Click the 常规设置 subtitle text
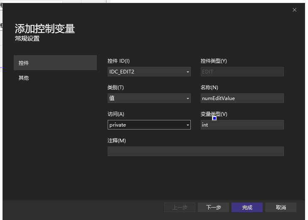This screenshot has height=220, width=308. (x=27, y=39)
